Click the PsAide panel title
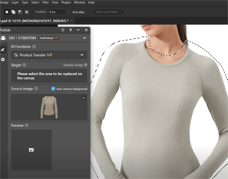Image resolution: width=228 pixels, height=179 pixels. coord(5,30)
